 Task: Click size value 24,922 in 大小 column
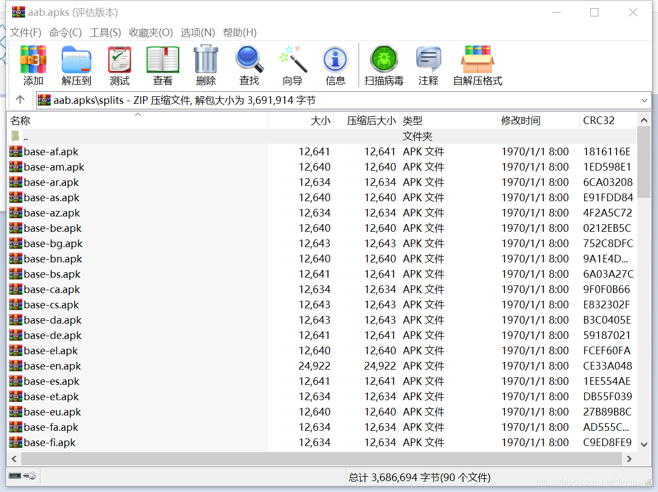tap(314, 366)
